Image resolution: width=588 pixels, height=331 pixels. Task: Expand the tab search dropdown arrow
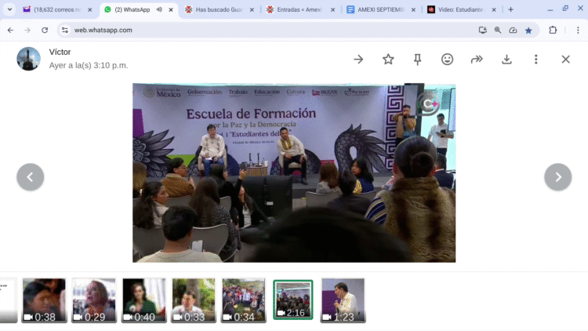(x=9, y=9)
